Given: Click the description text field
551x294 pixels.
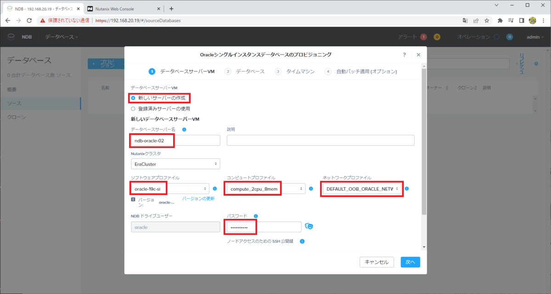Looking at the screenshot, I should coord(320,140).
